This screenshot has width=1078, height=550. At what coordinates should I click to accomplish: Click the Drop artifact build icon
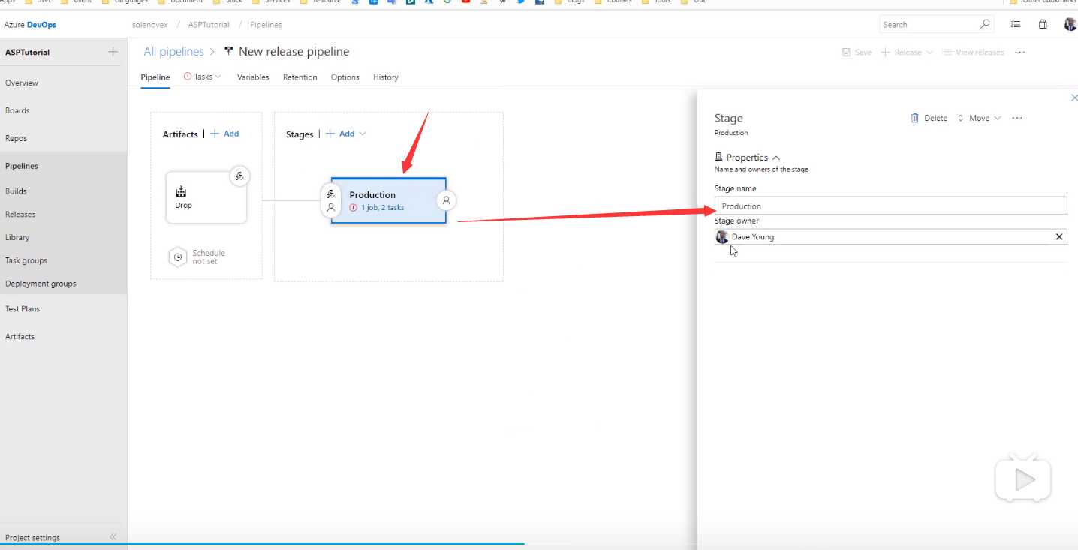click(x=181, y=191)
